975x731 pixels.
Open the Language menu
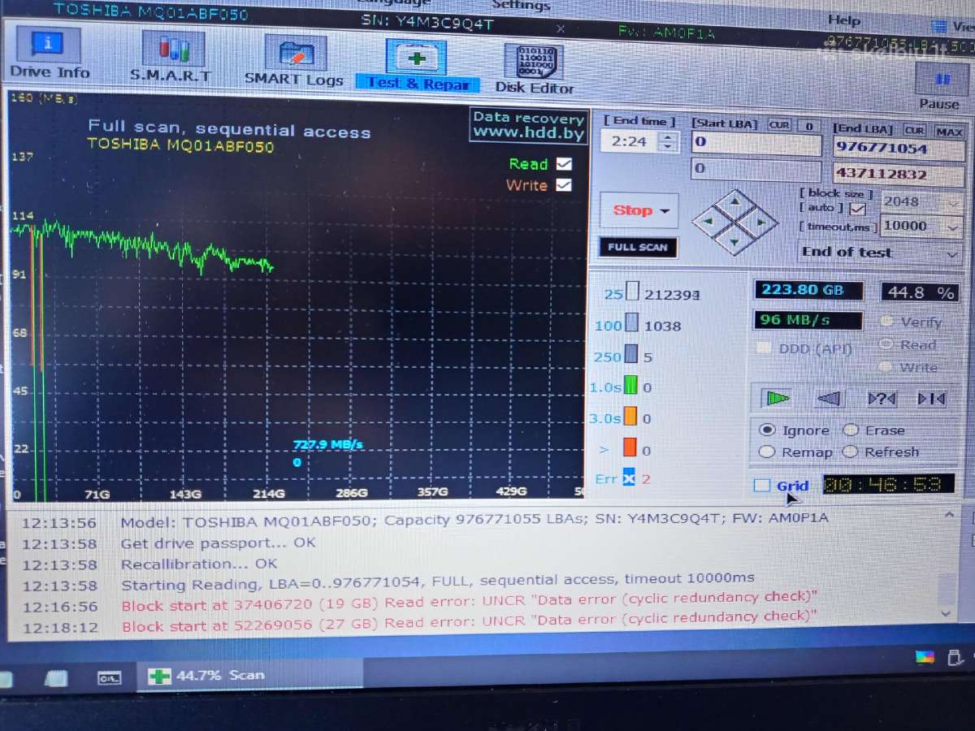(x=393, y=3)
